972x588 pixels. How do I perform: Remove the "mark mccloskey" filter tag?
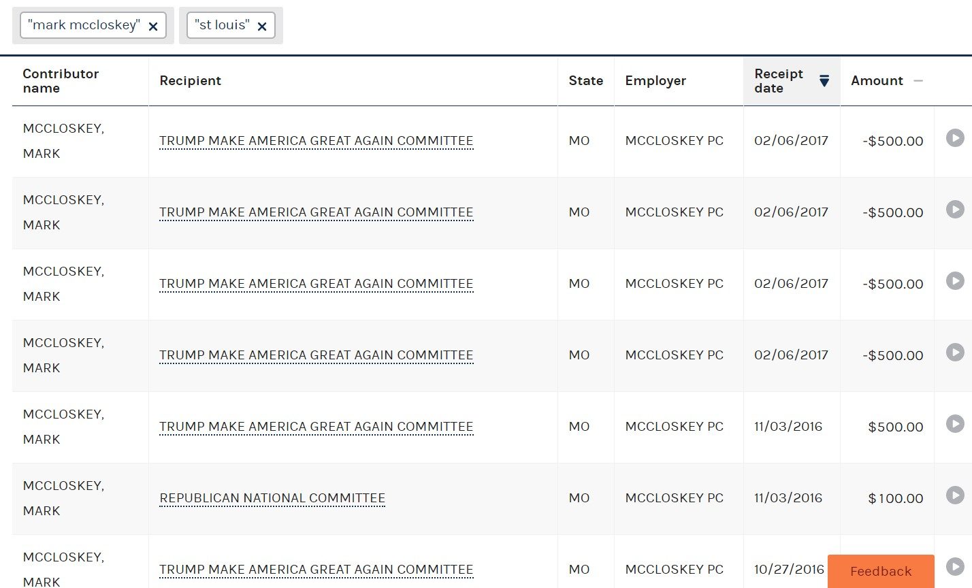pyautogui.click(x=153, y=27)
